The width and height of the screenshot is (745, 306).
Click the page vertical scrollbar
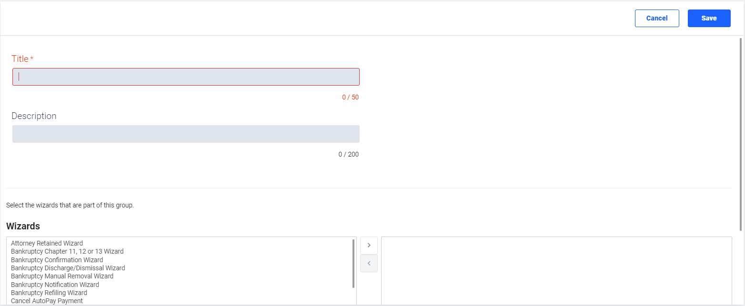click(741, 133)
